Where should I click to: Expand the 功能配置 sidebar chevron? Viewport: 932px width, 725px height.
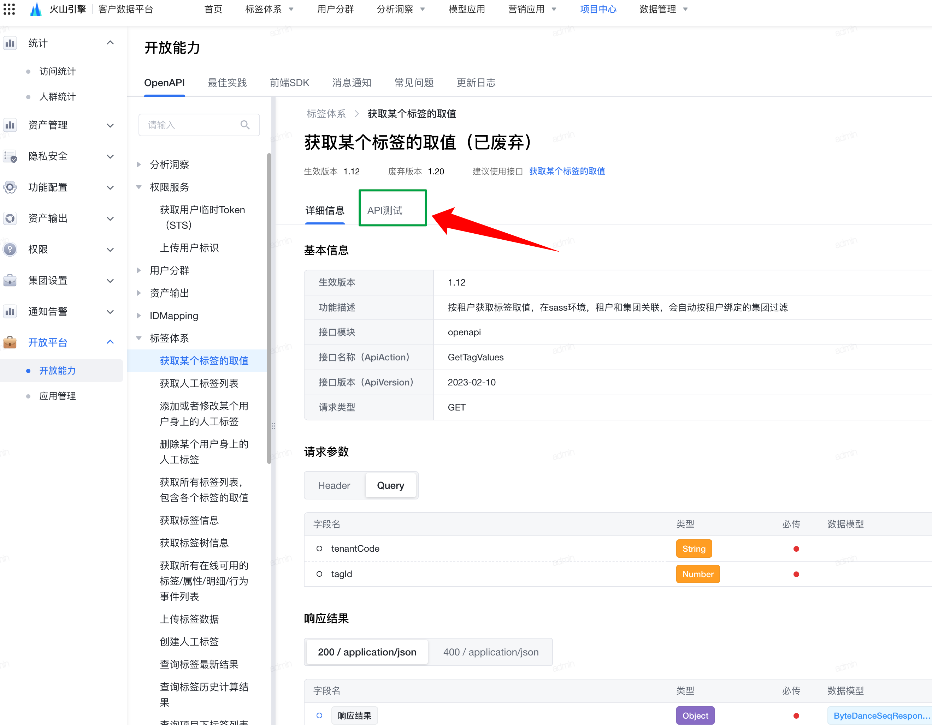110,187
